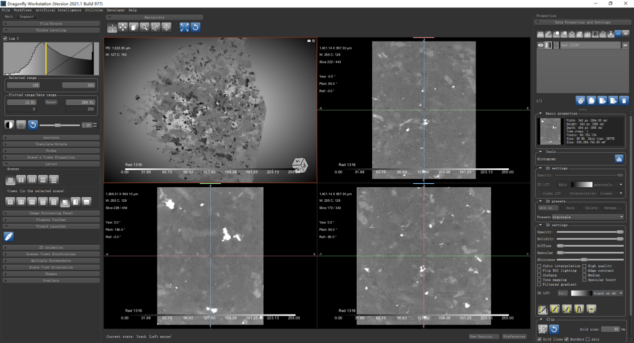Expand the Probe panel

coord(51,151)
